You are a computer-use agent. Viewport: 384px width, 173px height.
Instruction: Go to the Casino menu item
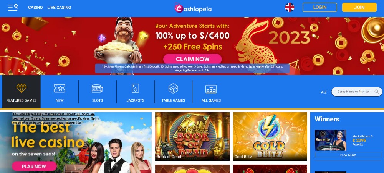pos(35,8)
